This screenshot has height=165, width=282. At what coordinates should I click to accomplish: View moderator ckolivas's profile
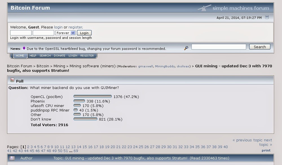coord(183,66)
